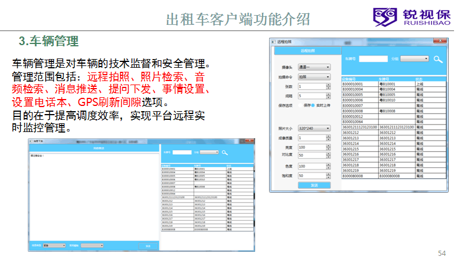Select row 8300010006 in 远程拍照 table

(x=394, y=100)
